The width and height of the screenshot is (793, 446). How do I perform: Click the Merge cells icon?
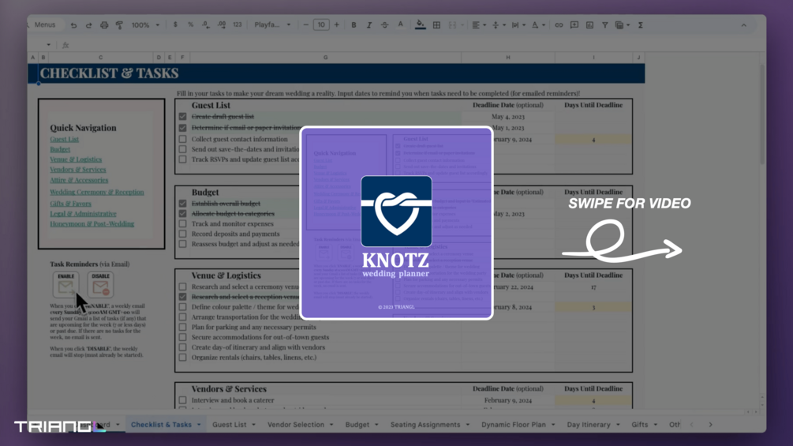453,24
